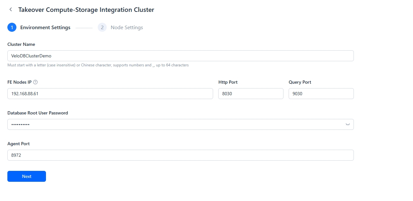Select the Environment Settings step
The width and height of the screenshot is (413, 201).
pos(45,28)
